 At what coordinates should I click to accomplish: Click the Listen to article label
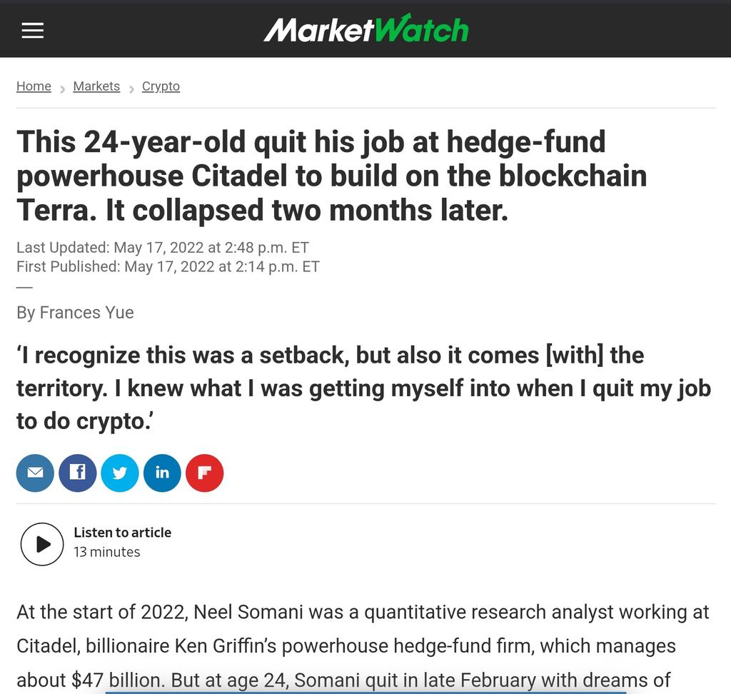[122, 533]
